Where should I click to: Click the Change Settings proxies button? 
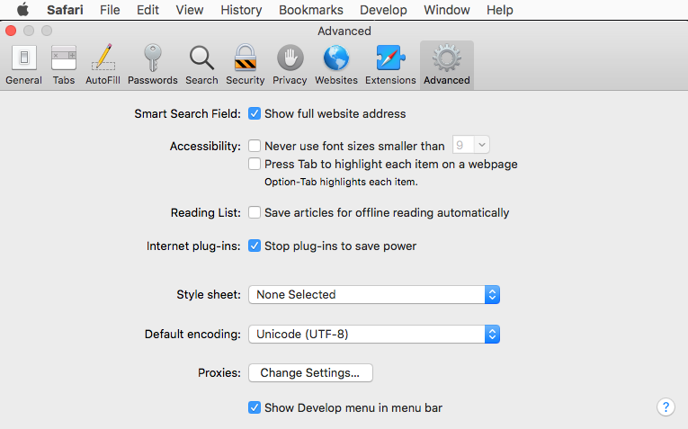coord(309,372)
